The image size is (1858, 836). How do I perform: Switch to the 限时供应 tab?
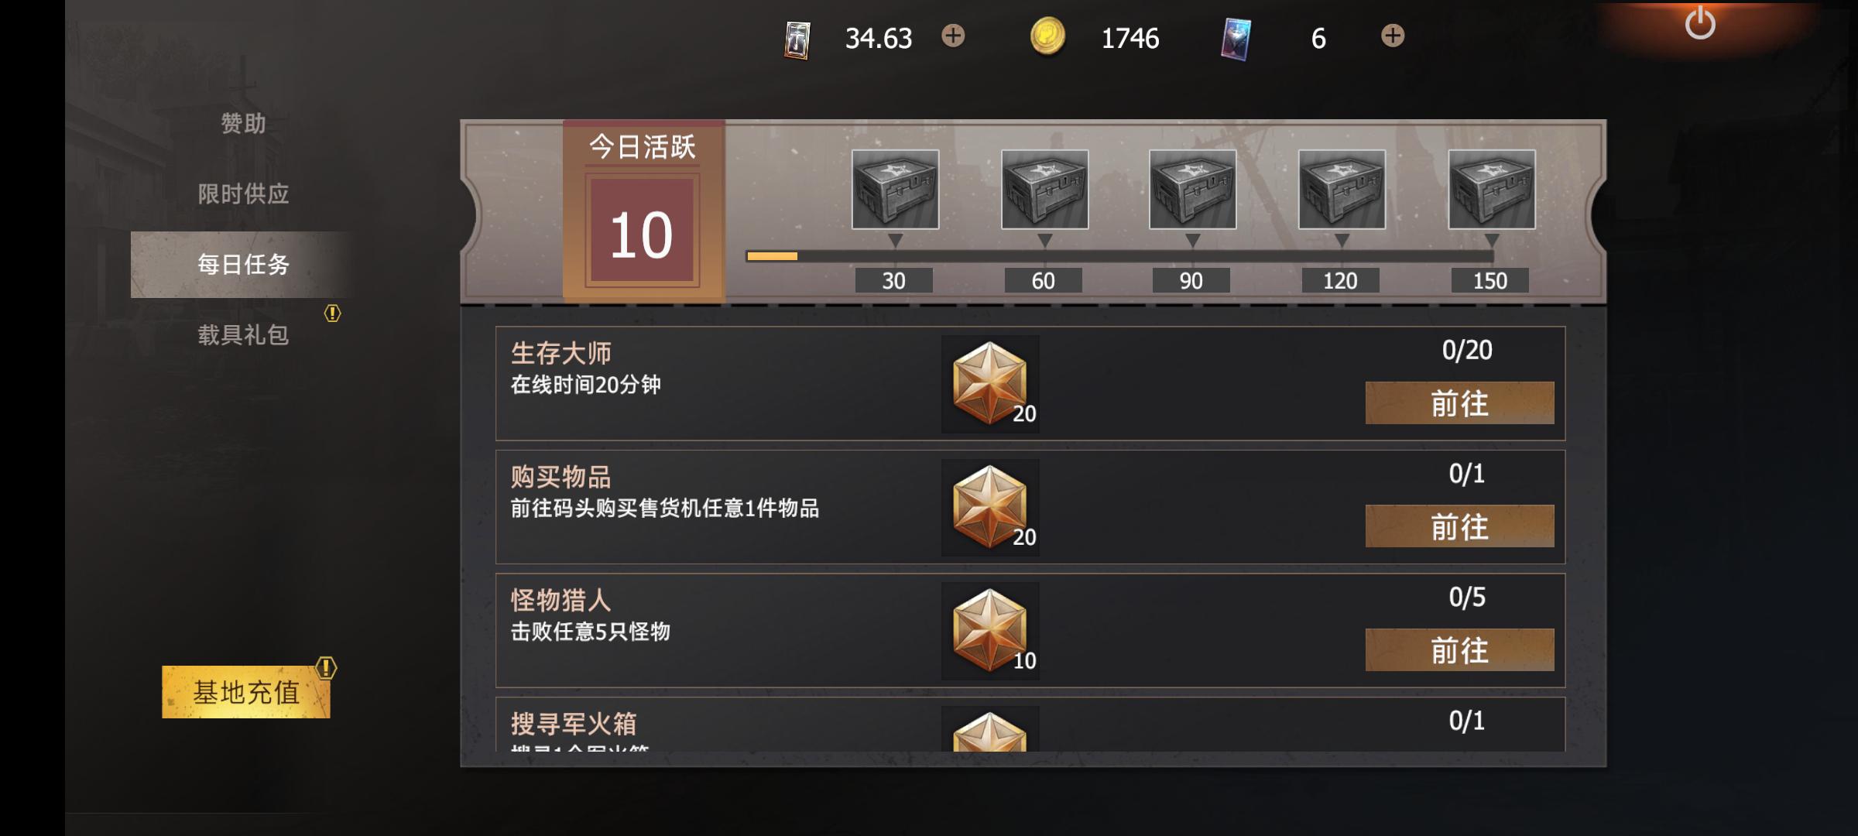click(x=243, y=194)
